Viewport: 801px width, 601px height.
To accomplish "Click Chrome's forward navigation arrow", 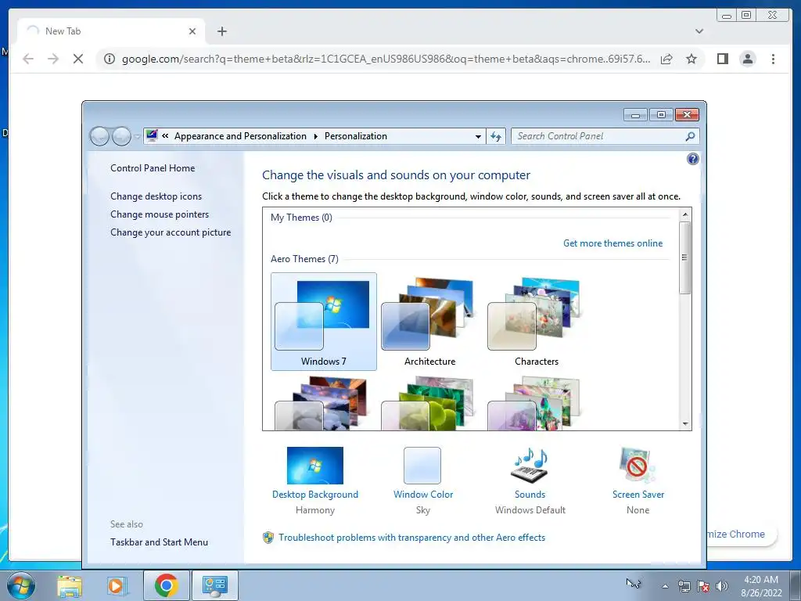I will [x=53, y=59].
